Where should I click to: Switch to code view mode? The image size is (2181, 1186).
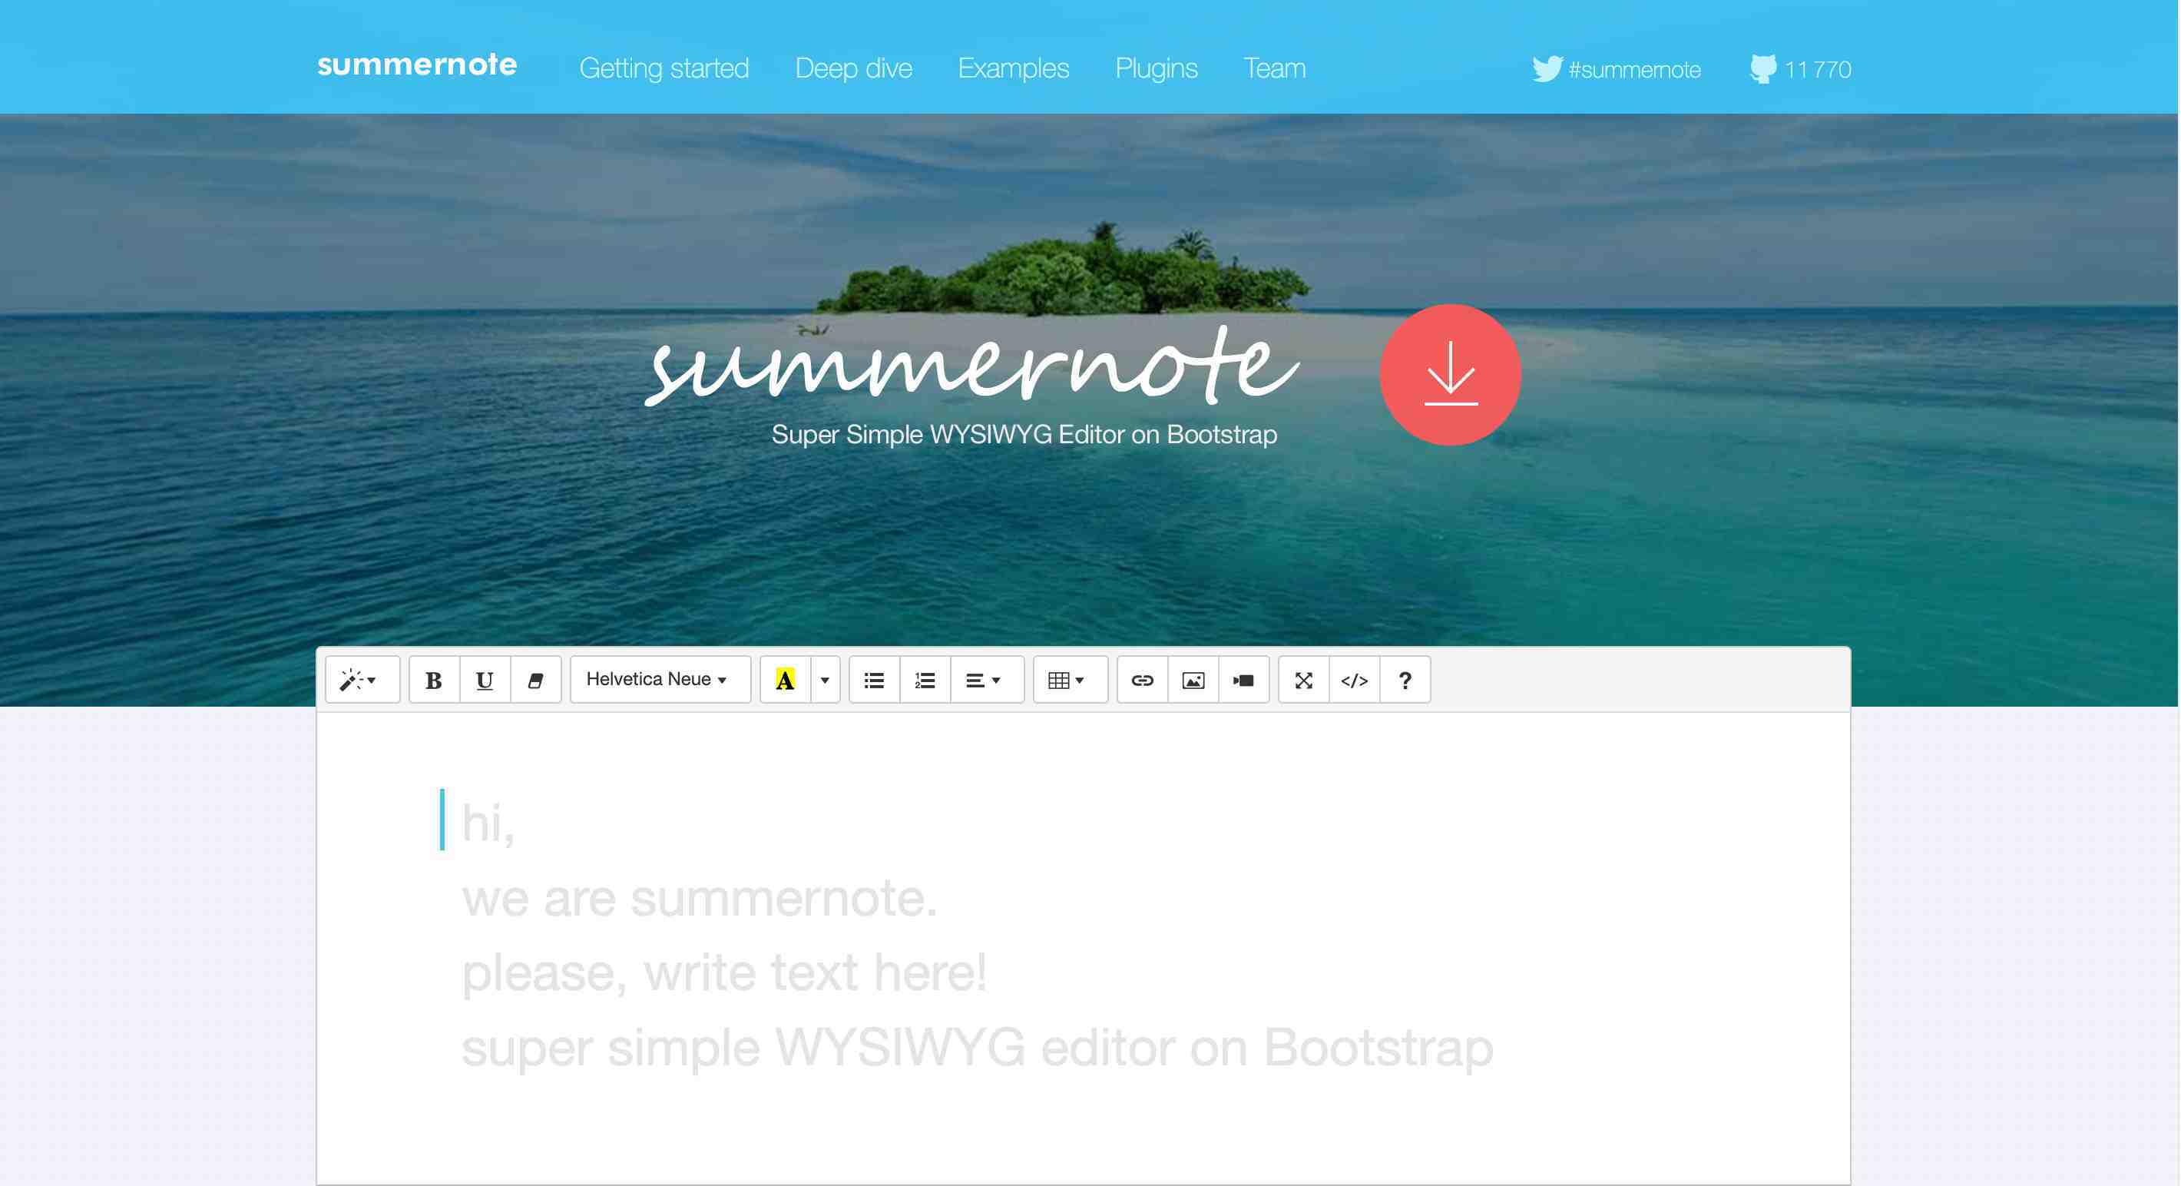coord(1354,678)
